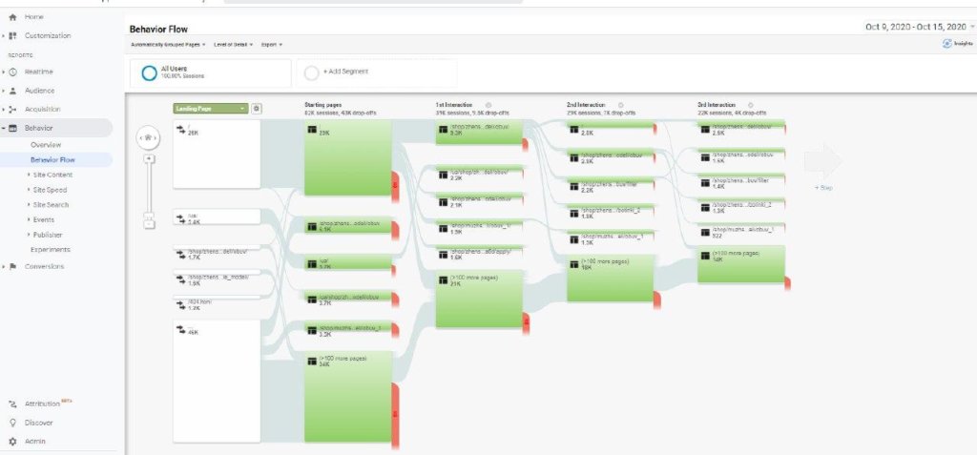The width and height of the screenshot is (977, 455).
Task: Go to Behavior Overview report
Action: click(x=46, y=144)
